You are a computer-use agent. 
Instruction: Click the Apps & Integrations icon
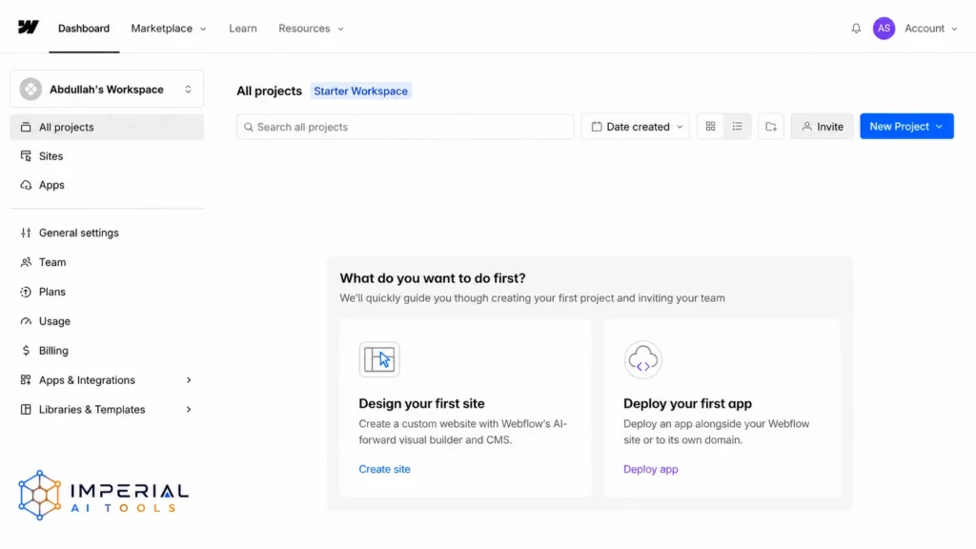[26, 379]
